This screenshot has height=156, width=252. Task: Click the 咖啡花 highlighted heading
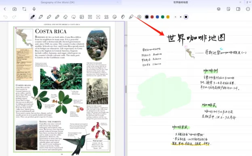tap(209, 105)
